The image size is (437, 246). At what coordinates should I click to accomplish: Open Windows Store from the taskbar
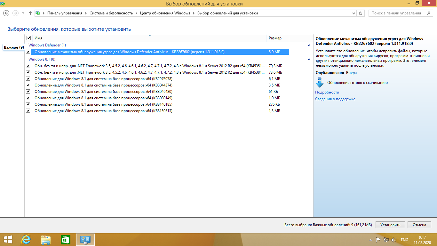pyautogui.click(x=66, y=240)
